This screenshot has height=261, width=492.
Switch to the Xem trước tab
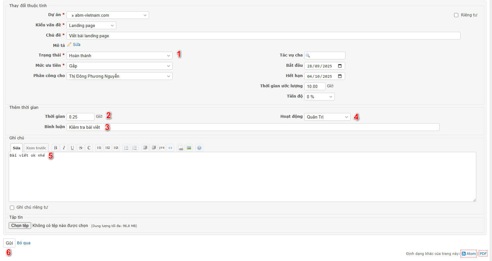[x=36, y=148]
